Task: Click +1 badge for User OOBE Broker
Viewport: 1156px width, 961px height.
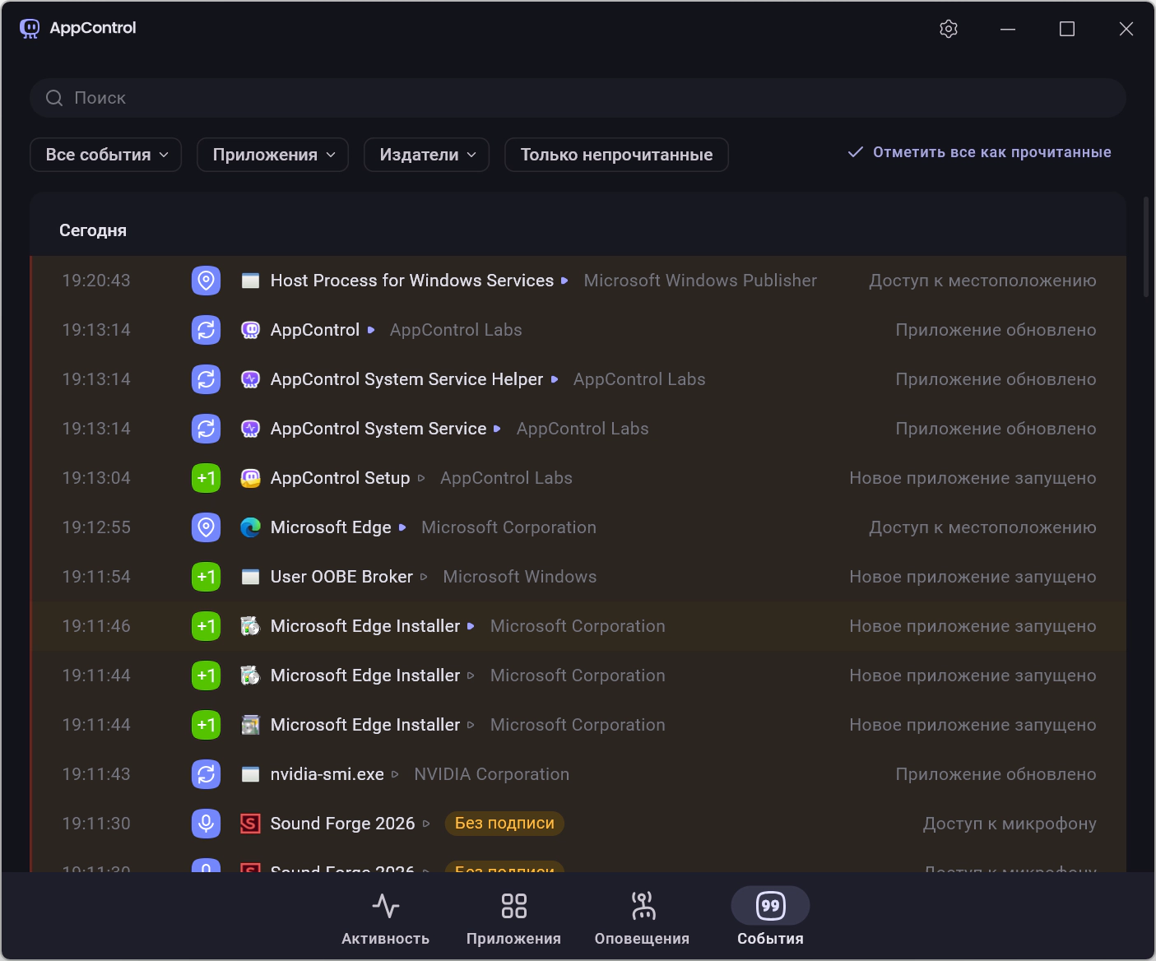Action: (x=206, y=577)
